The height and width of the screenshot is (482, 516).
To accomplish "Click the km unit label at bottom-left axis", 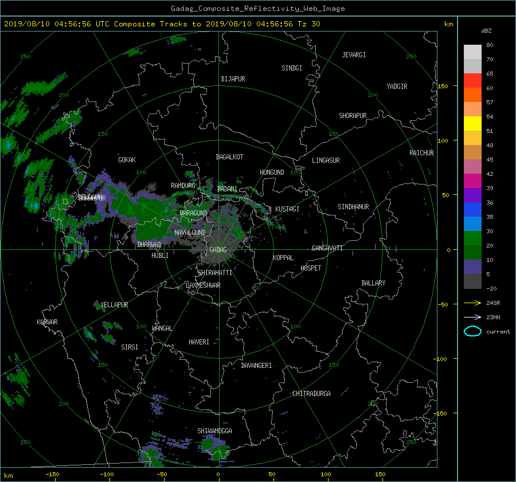I will (x=8, y=476).
